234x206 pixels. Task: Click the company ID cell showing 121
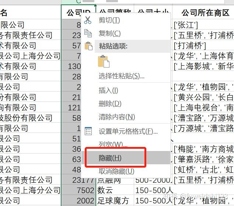71,107
